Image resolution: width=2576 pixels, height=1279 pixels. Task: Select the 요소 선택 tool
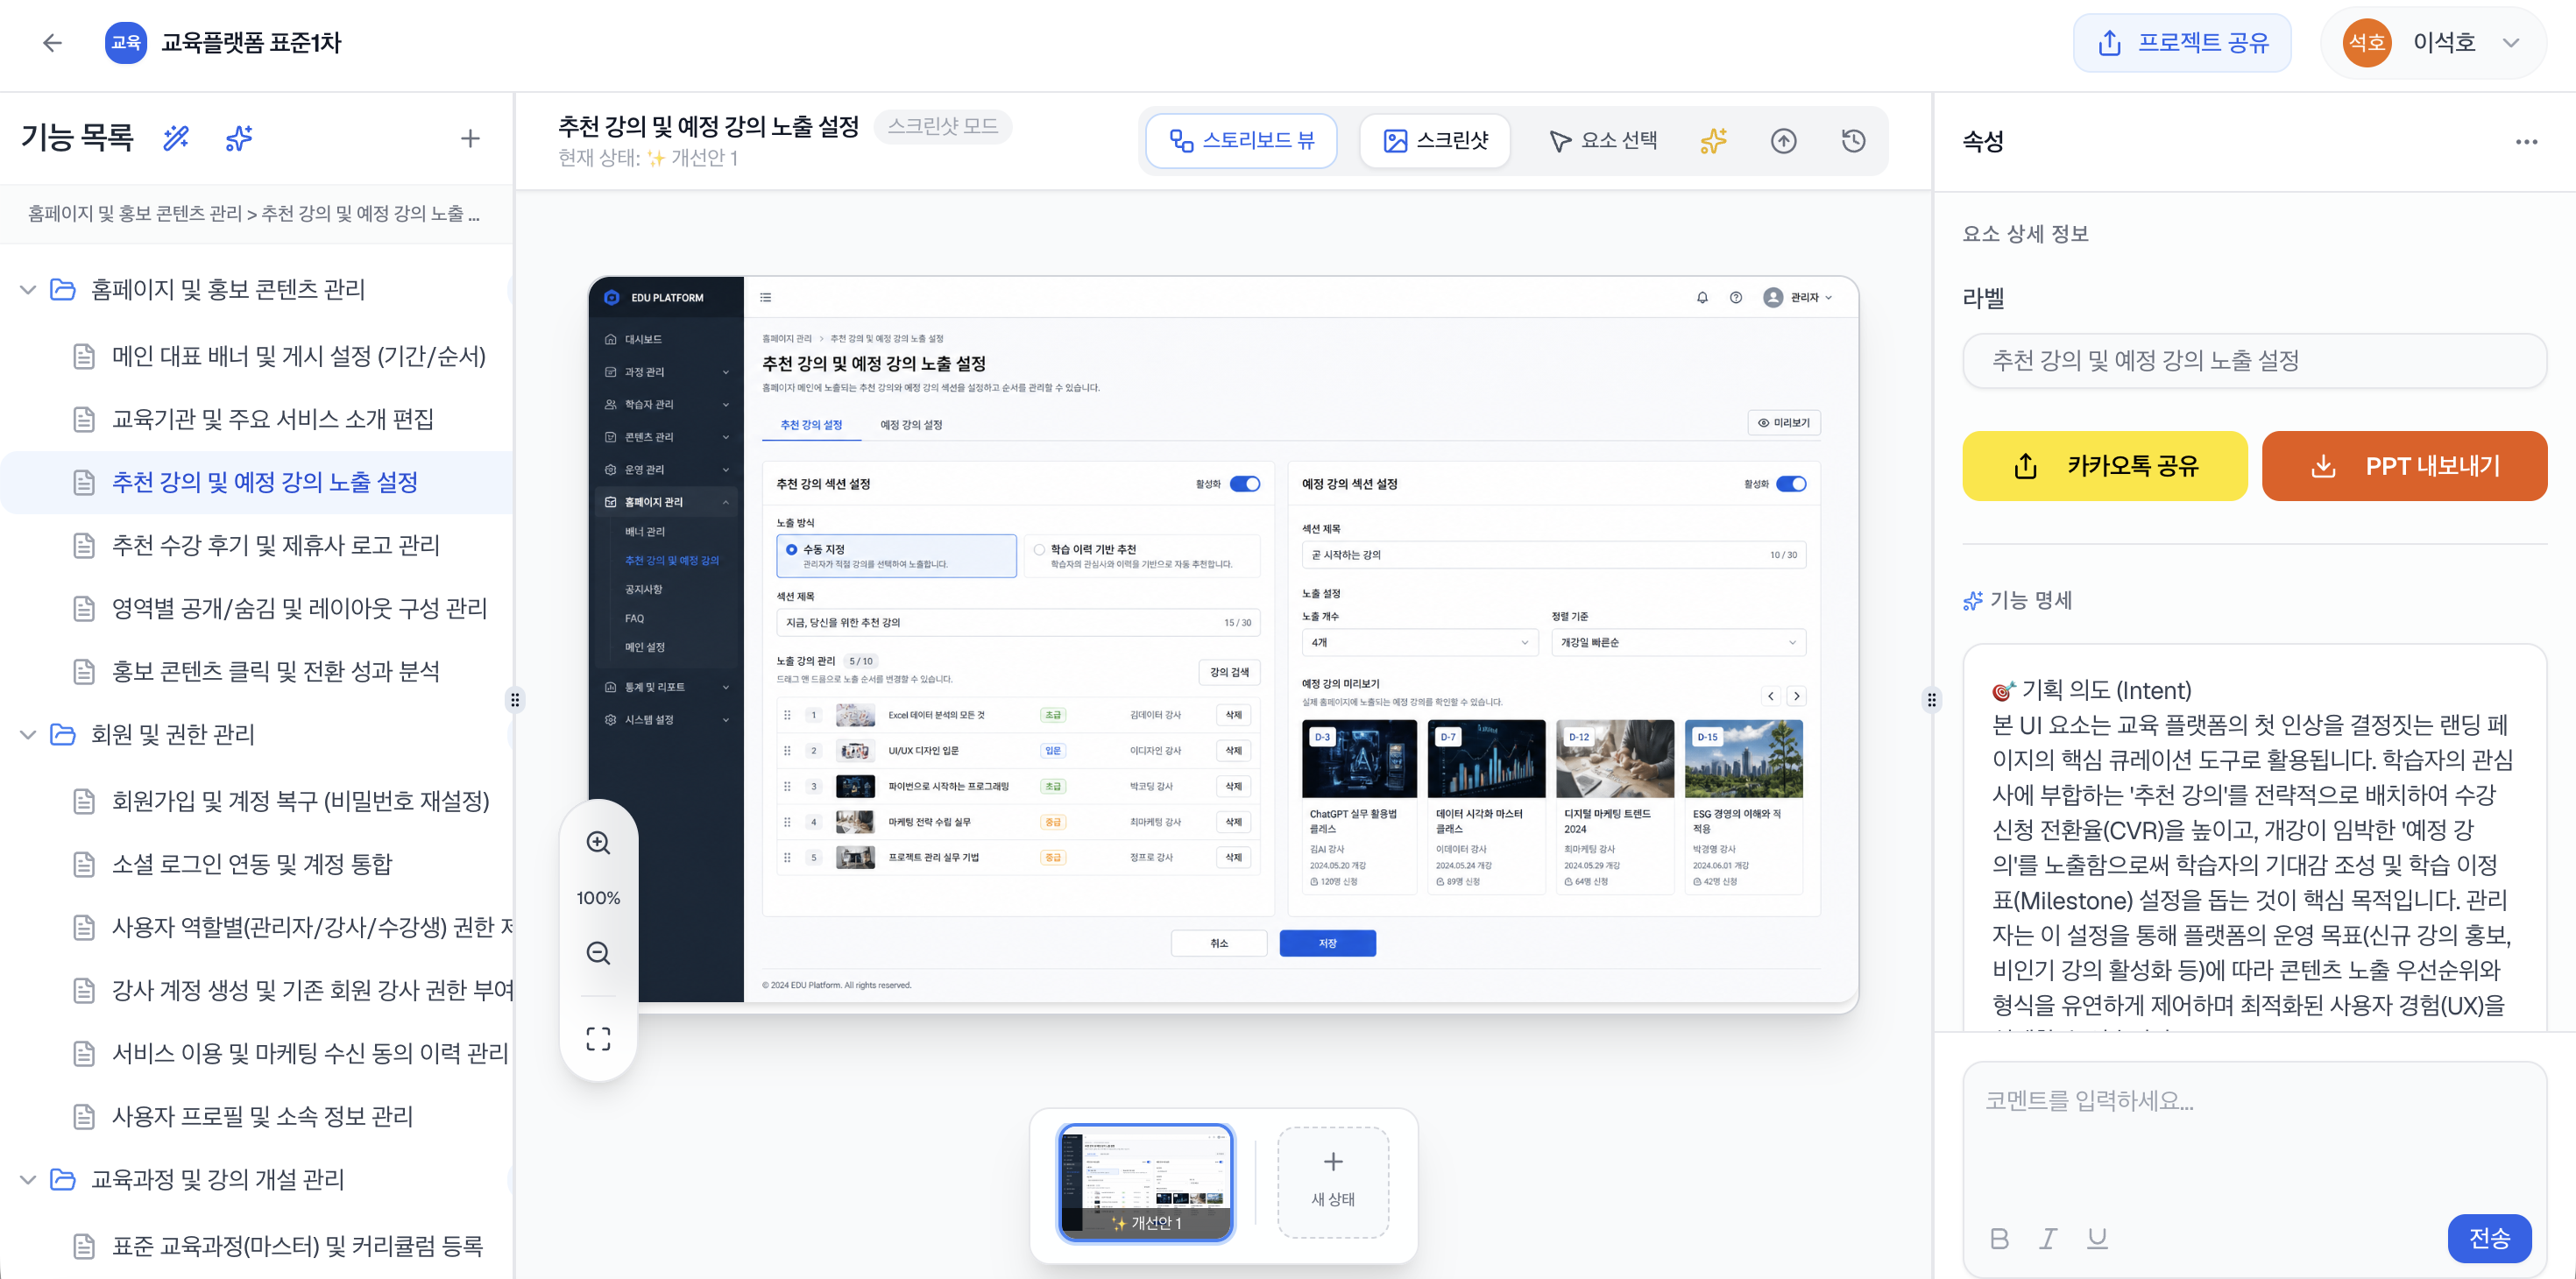[x=1602, y=141]
